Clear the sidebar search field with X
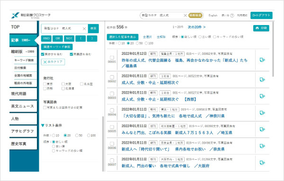Screen dimensions: 284x181 coord(84,28)
